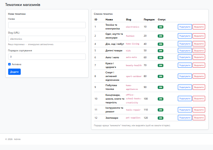Click ON status badge for pet-supplies
Viewport: 213px width, 150px height.
click(161, 118)
